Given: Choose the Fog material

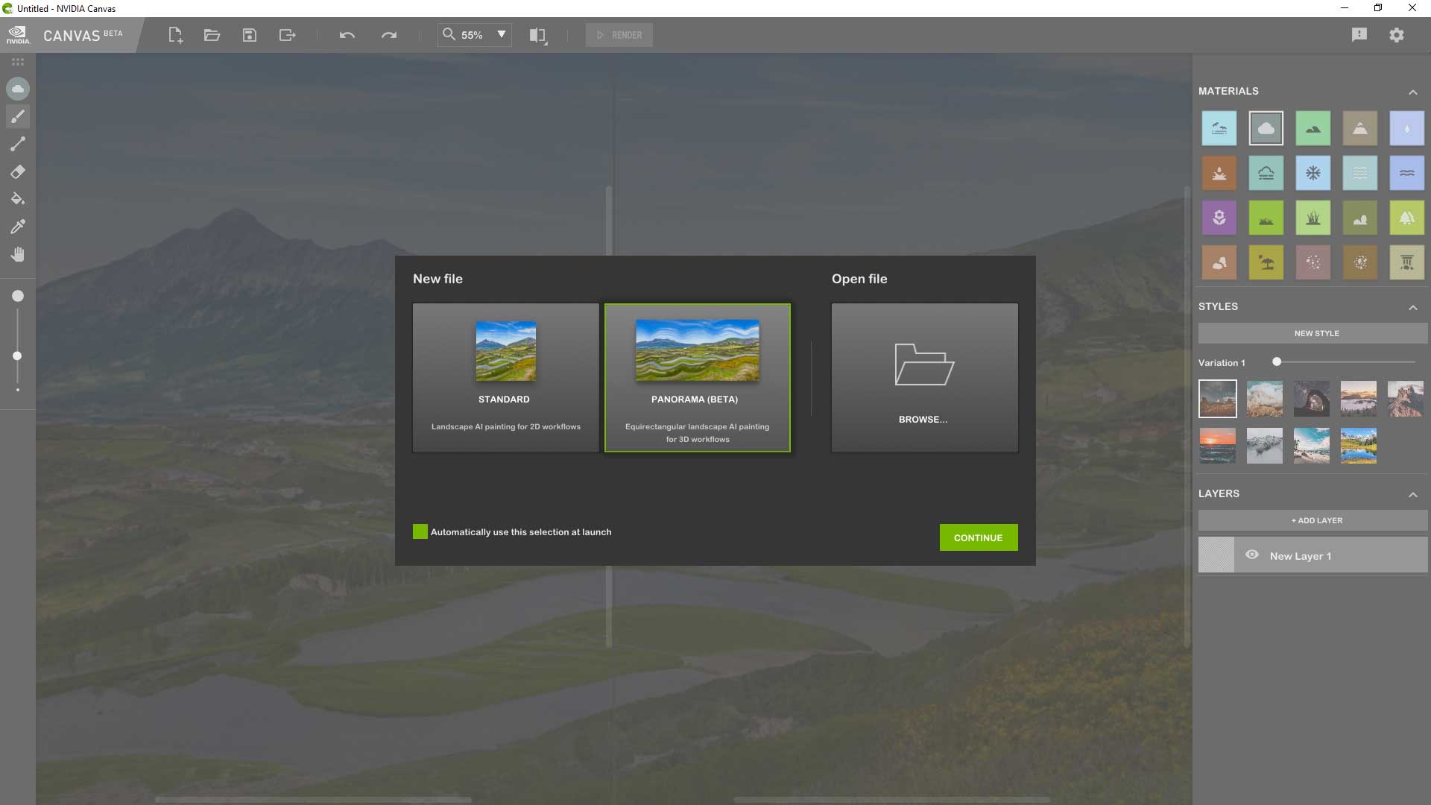Looking at the screenshot, I should [x=1266, y=173].
